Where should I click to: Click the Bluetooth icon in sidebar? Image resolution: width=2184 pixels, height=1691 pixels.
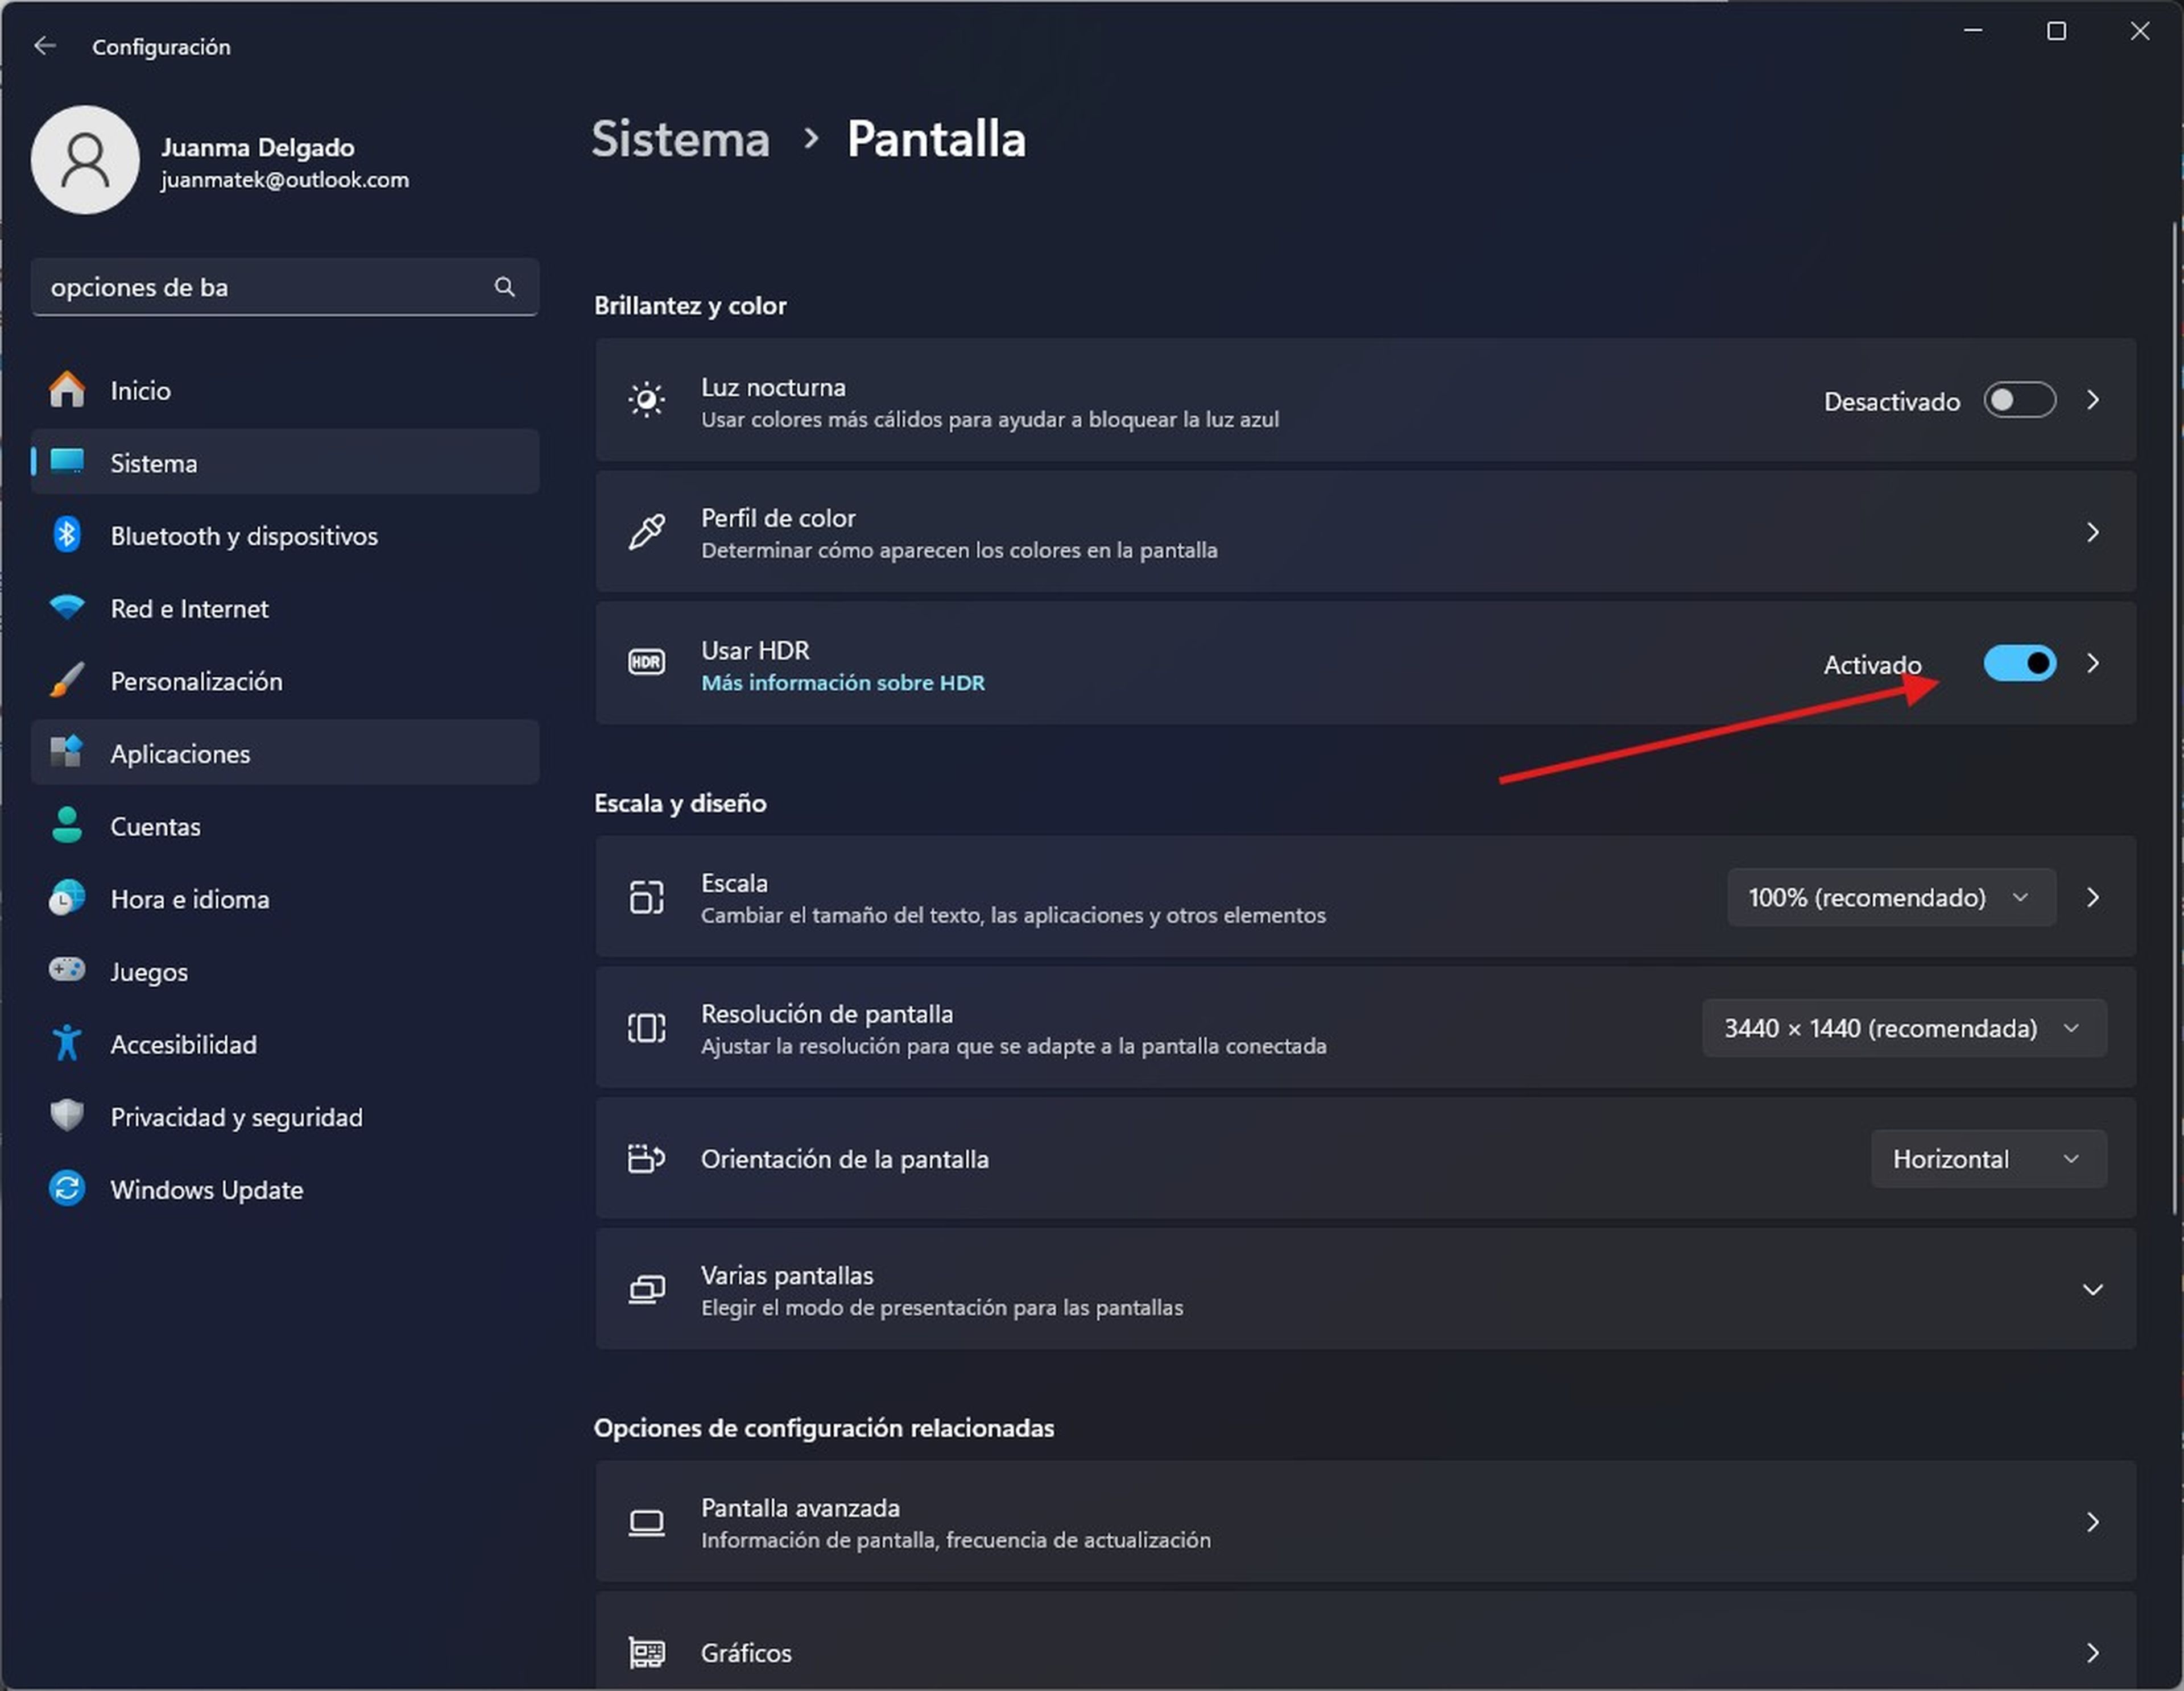click(67, 535)
